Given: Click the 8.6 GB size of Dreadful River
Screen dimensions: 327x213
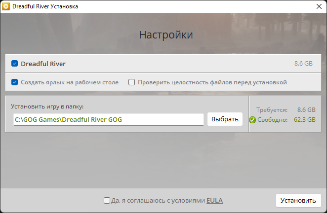Looking at the screenshot, I should click(x=303, y=64).
